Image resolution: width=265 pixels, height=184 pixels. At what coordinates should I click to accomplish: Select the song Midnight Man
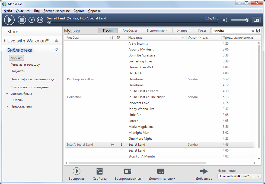point(139,133)
